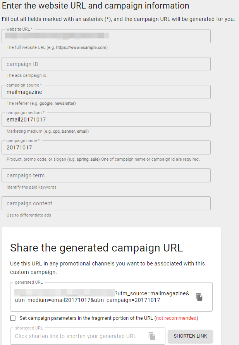Click the SHORTEN LINK button
Image resolution: width=239 pixels, height=345 pixels.
(x=190, y=336)
